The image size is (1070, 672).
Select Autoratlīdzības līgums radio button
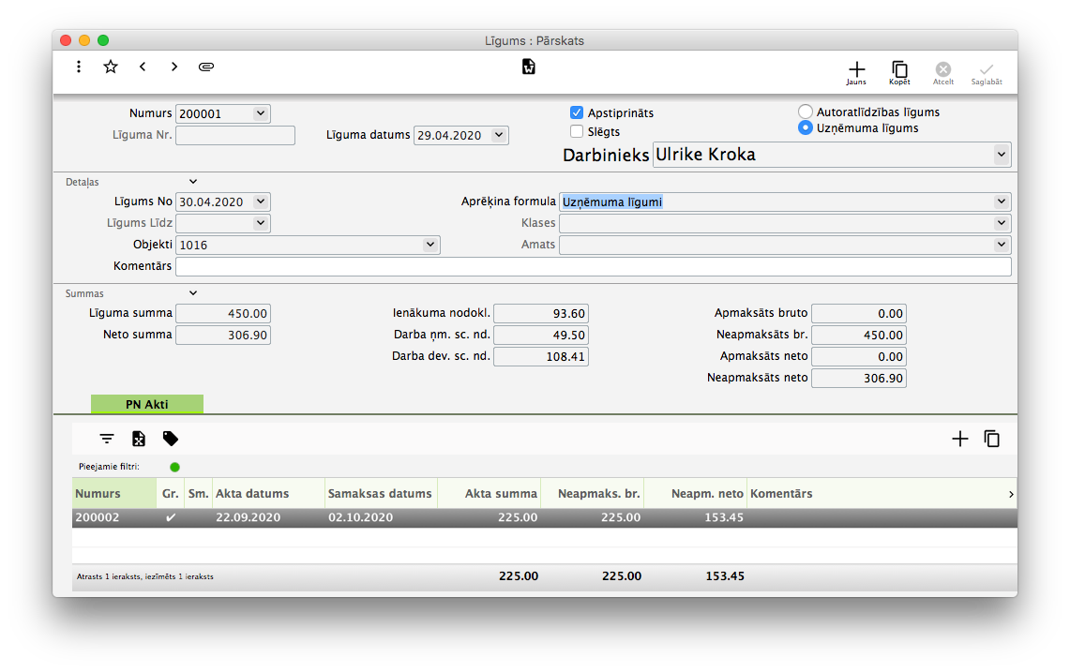(805, 112)
